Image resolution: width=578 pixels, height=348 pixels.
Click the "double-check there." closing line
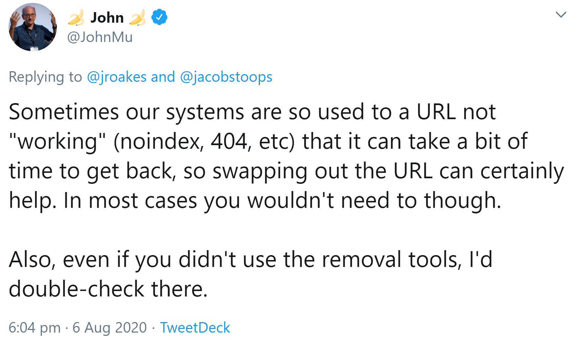[108, 289]
